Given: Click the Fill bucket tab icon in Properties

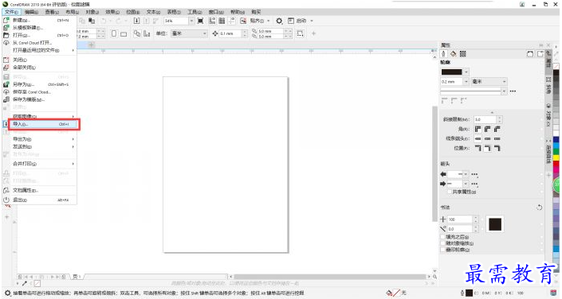Looking at the screenshot, I should pyautogui.click(x=454, y=53).
